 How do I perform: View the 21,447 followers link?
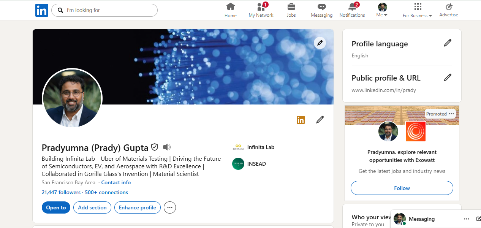click(x=61, y=192)
